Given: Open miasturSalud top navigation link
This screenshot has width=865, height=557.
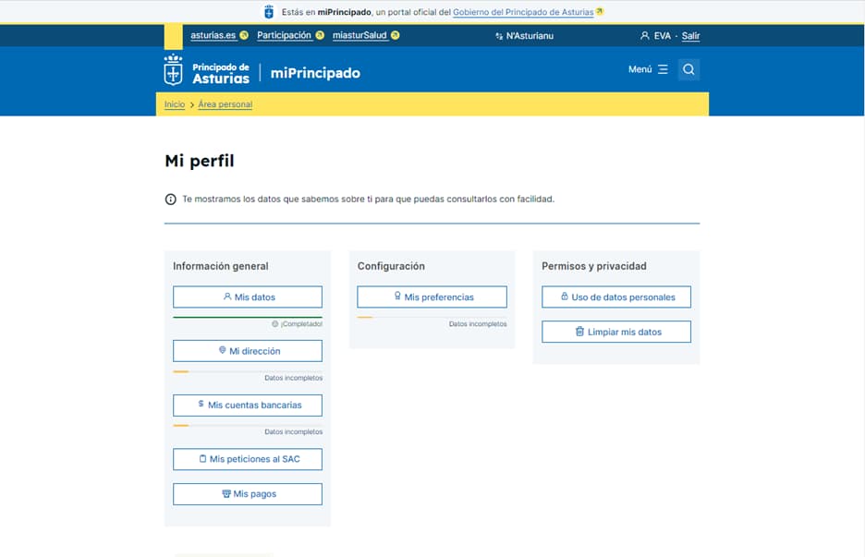Looking at the screenshot, I should pyautogui.click(x=360, y=36).
